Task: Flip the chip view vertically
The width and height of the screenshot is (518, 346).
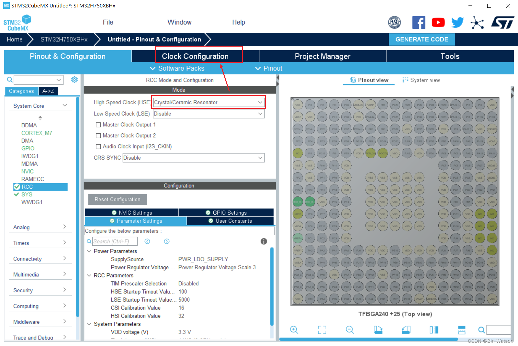Action: (x=462, y=330)
